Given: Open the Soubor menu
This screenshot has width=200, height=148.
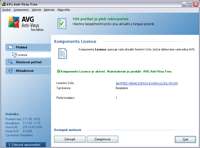Looking at the screenshot, I should (7, 10).
